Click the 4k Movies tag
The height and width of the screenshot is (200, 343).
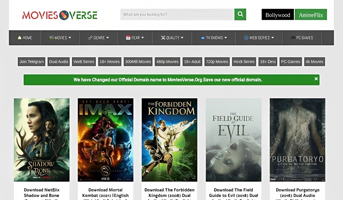[314, 62]
